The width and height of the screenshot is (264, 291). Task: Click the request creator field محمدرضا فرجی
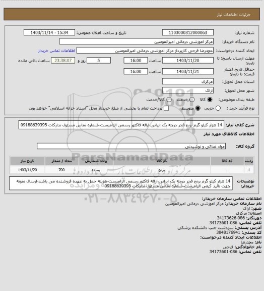pyautogui.click(x=145, y=51)
